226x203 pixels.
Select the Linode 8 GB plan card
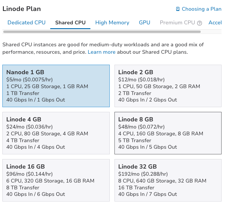point(168,133)
